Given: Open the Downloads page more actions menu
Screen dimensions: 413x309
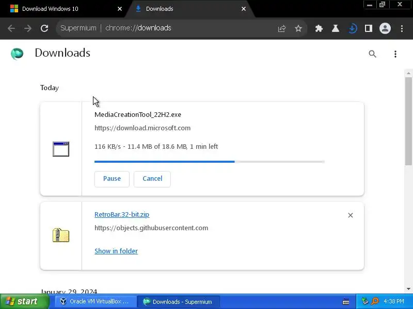Looking at the screenshot, I should coord(395,54).
